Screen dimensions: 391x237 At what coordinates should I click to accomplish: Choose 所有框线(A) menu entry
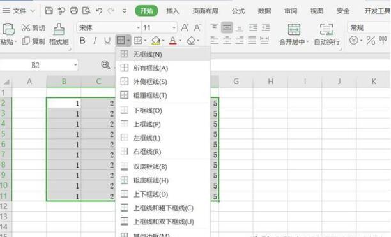tap(163, 68)
